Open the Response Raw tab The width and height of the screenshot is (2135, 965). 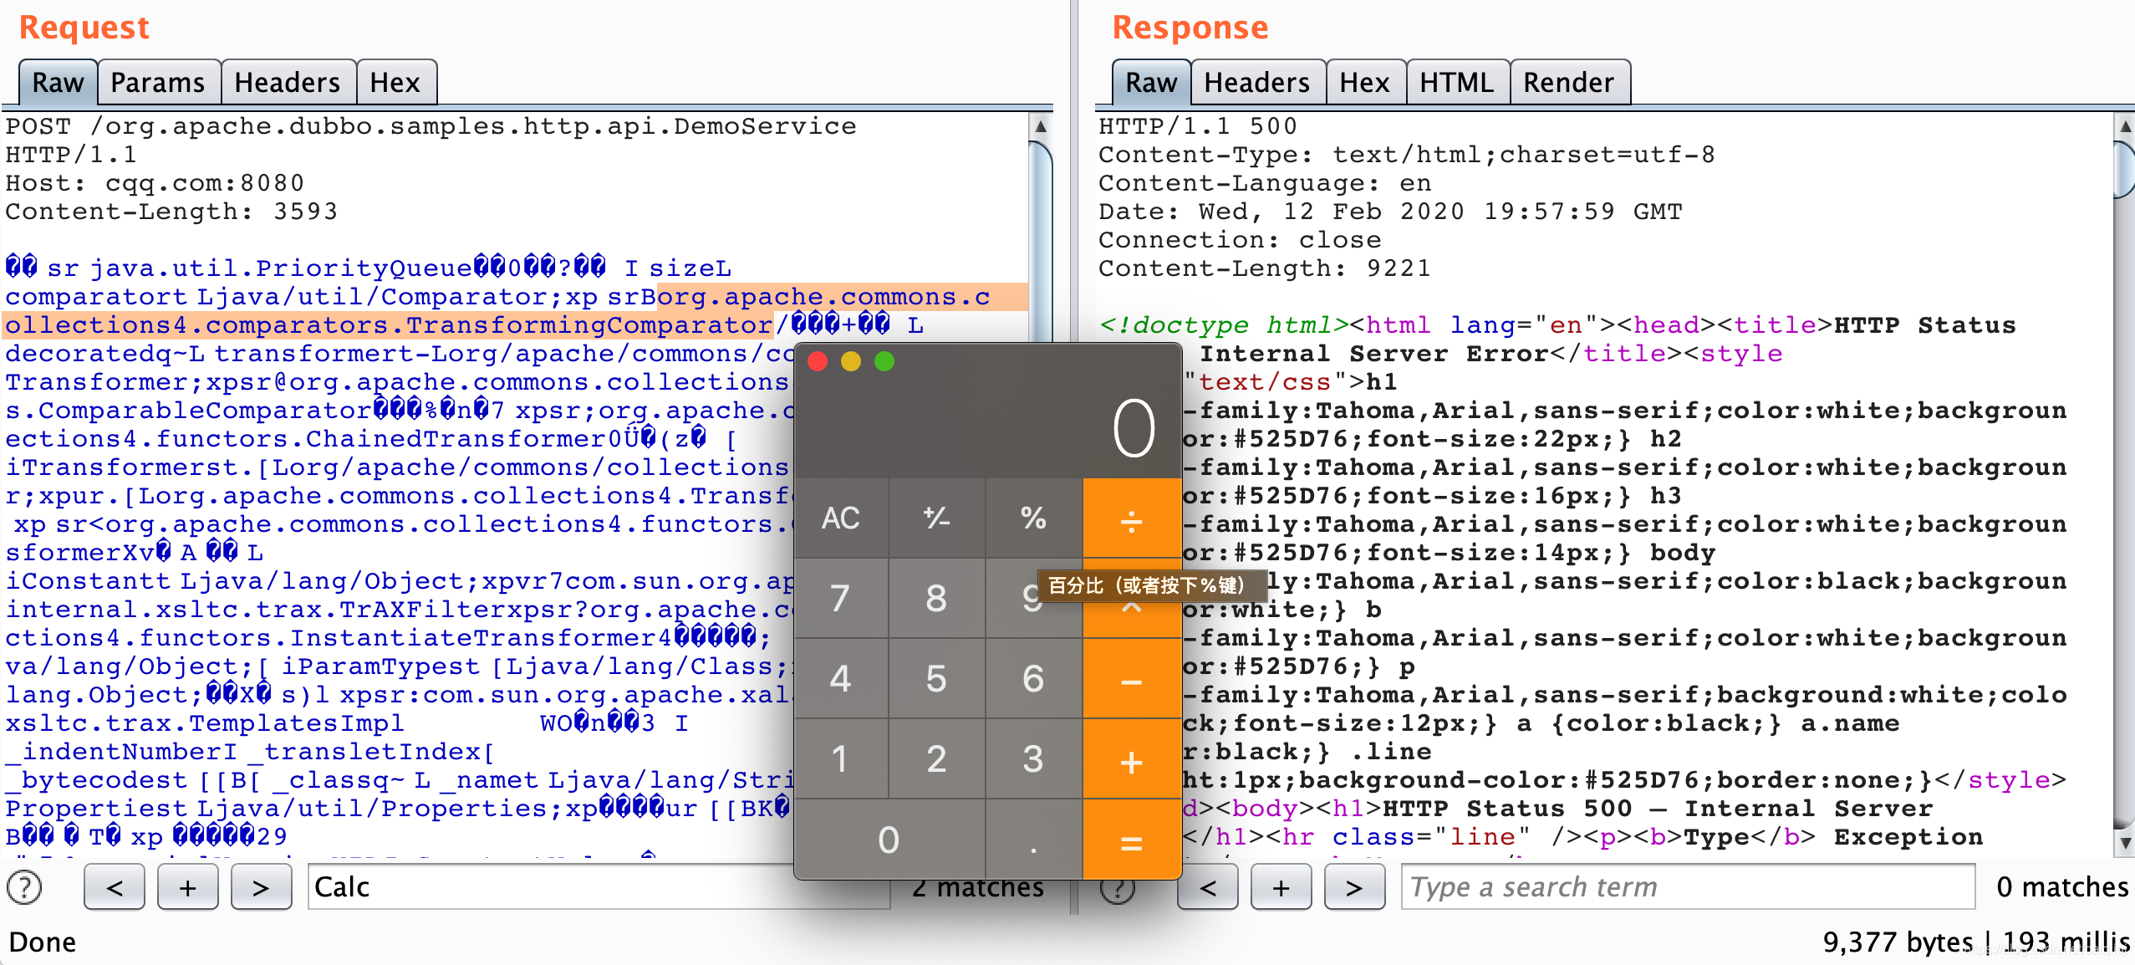click(x=1151, y=82)
